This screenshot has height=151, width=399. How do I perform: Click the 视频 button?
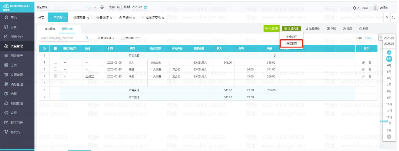point(347,29)
